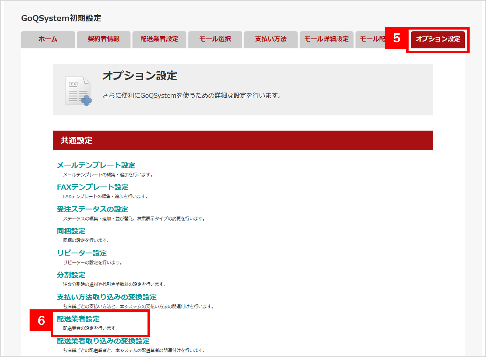Open 配送業者設定 link in the list

(78, 319)
